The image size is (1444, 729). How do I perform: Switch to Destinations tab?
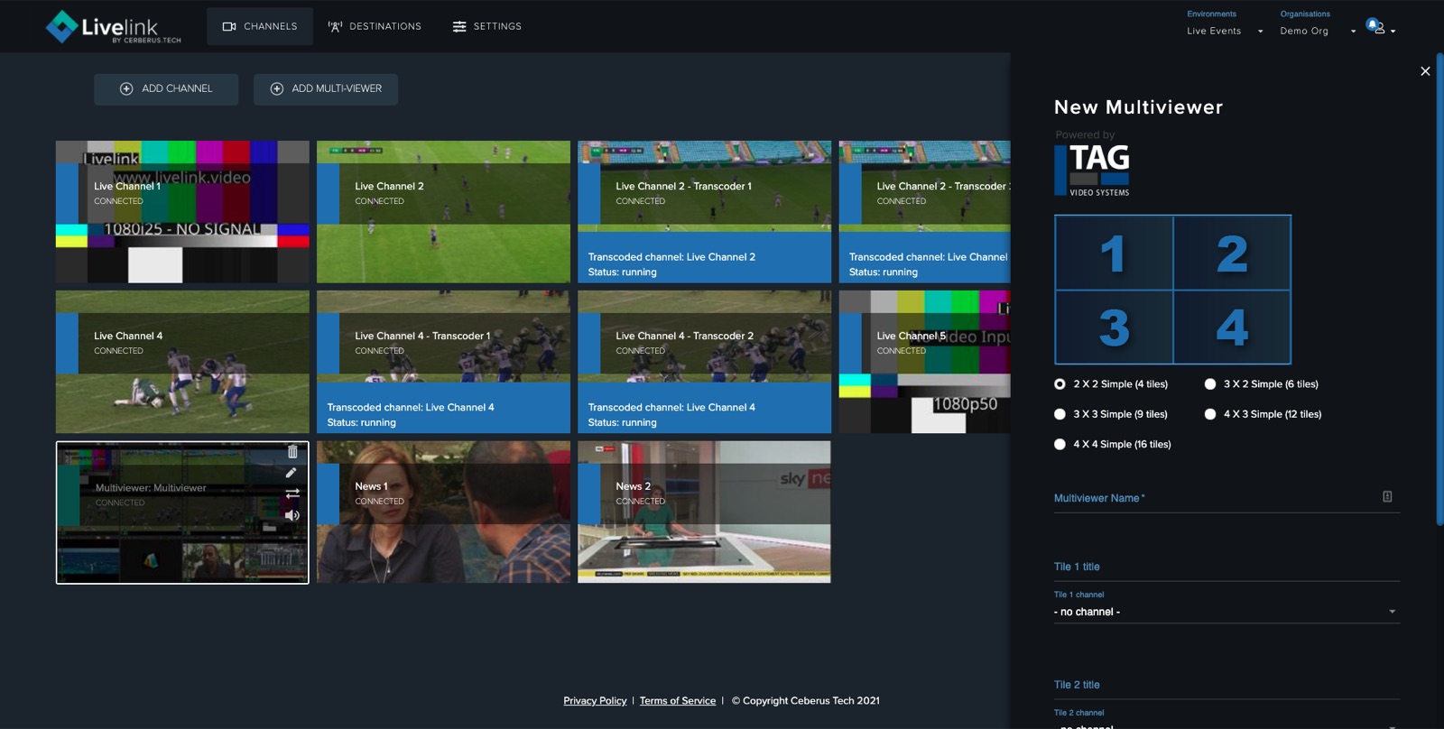click(375, 26)
